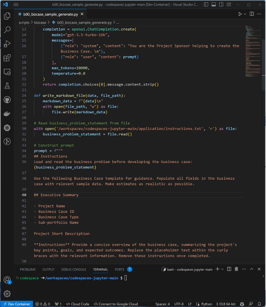Open the Testing flask view
Screen dimensions: 266x307
tap(7, 86)
